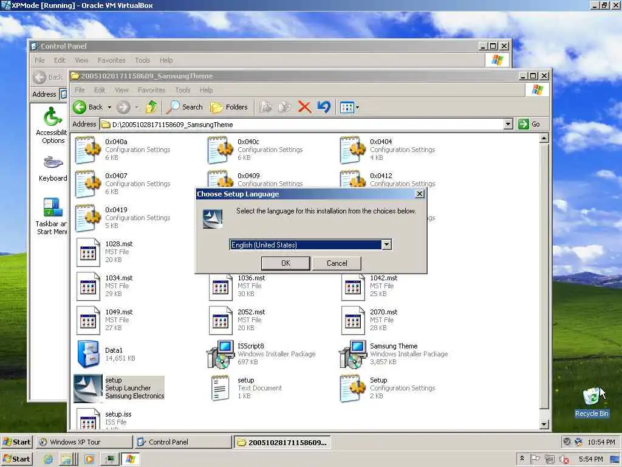Open Edit menu in SamsungTheme folder window

click(100, 90)
